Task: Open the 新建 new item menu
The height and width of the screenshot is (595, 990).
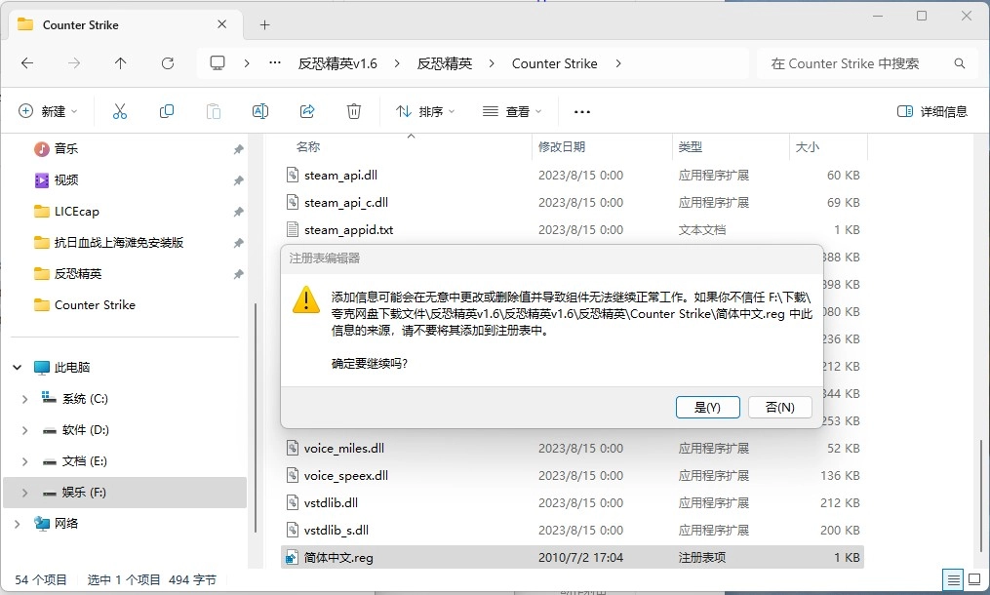Action: click(49, 111)
